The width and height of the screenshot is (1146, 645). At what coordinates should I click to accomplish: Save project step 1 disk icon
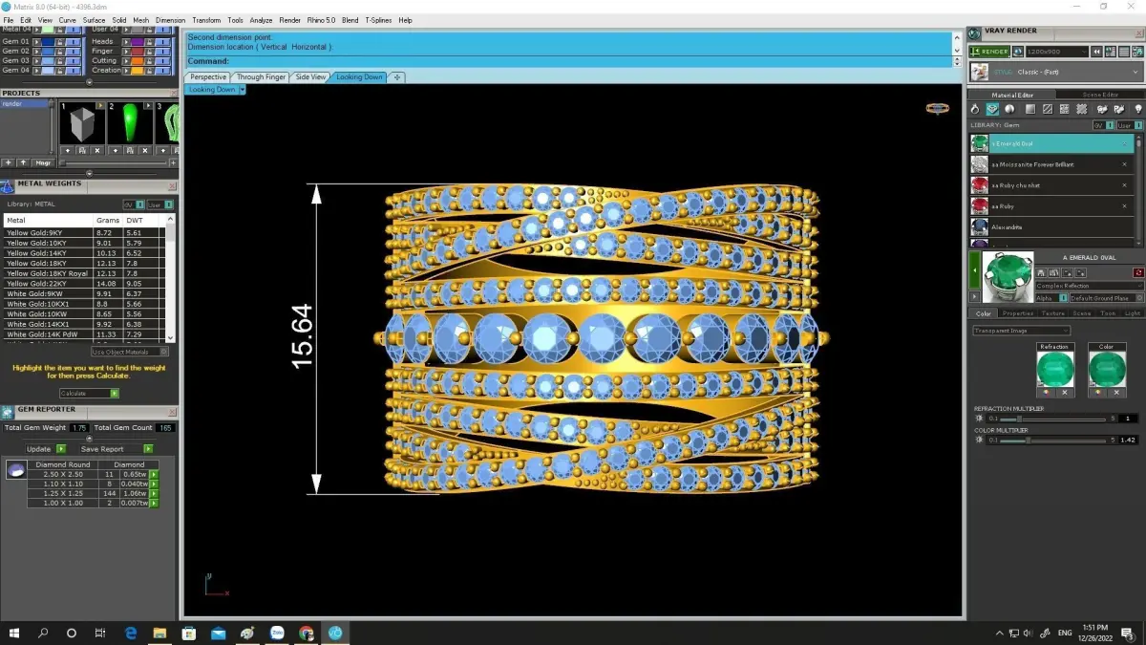pyautogui.click(x=82, y=150)
